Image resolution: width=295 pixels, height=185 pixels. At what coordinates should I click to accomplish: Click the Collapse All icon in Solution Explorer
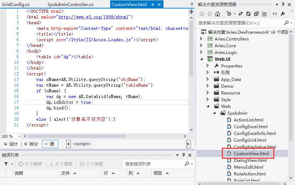pyautogui.click(x=256, y=14)
